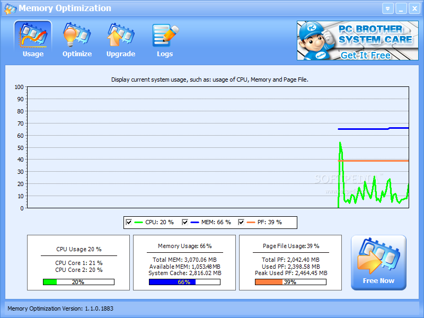The width and height of the screenshot is (424, 318).
Task: Click the 'Total PF: 2,042.40 MB' line
Action: pyautogui.click(x=290, y=260)
